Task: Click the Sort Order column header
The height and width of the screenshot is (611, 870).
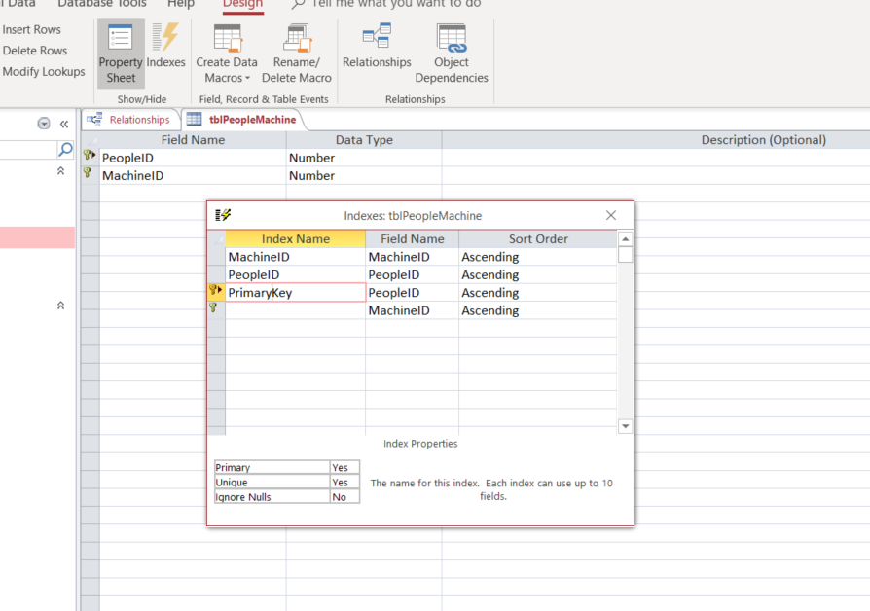Action: (x=537, y=238)
